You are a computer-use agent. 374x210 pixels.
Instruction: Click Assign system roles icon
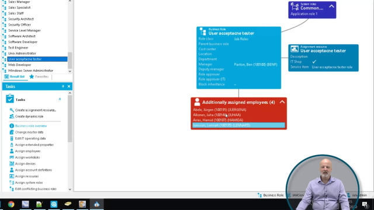tap(12, 183)
